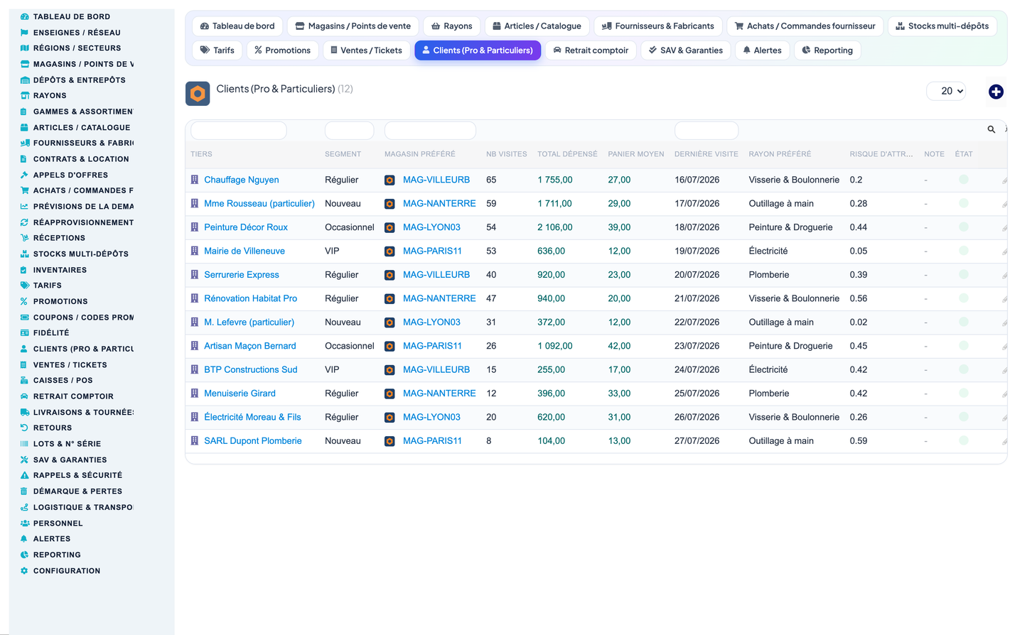The image size is (1027, 635).
Task: Click the orange store icon beside MAG-VILLEURB first row
Action: pyautogui.click(x=389, y=180)
